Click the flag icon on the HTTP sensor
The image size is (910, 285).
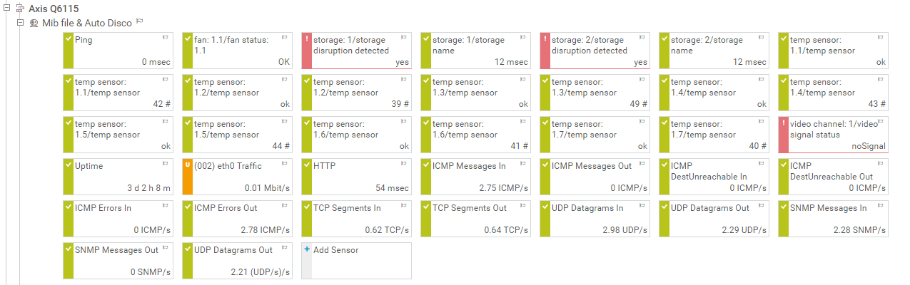pyautogui.click(x=403, y=163)
